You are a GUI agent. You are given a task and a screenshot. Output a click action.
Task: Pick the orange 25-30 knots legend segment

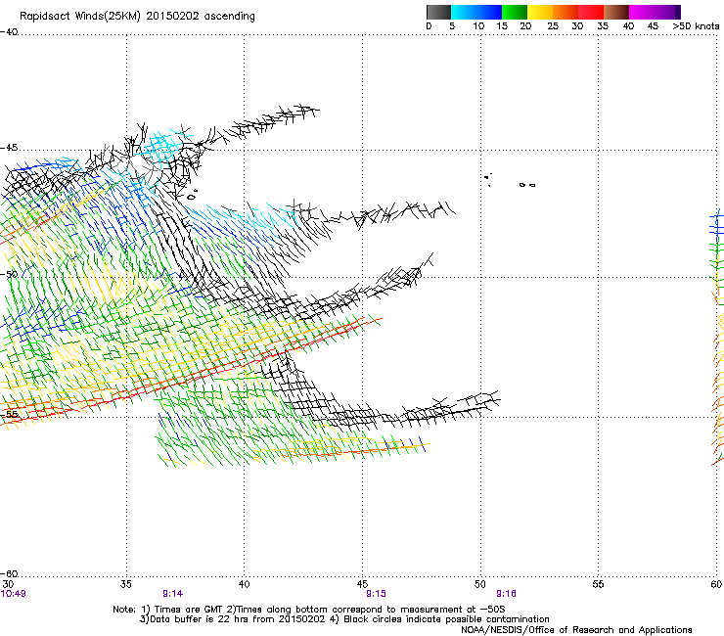coord(566,12)
